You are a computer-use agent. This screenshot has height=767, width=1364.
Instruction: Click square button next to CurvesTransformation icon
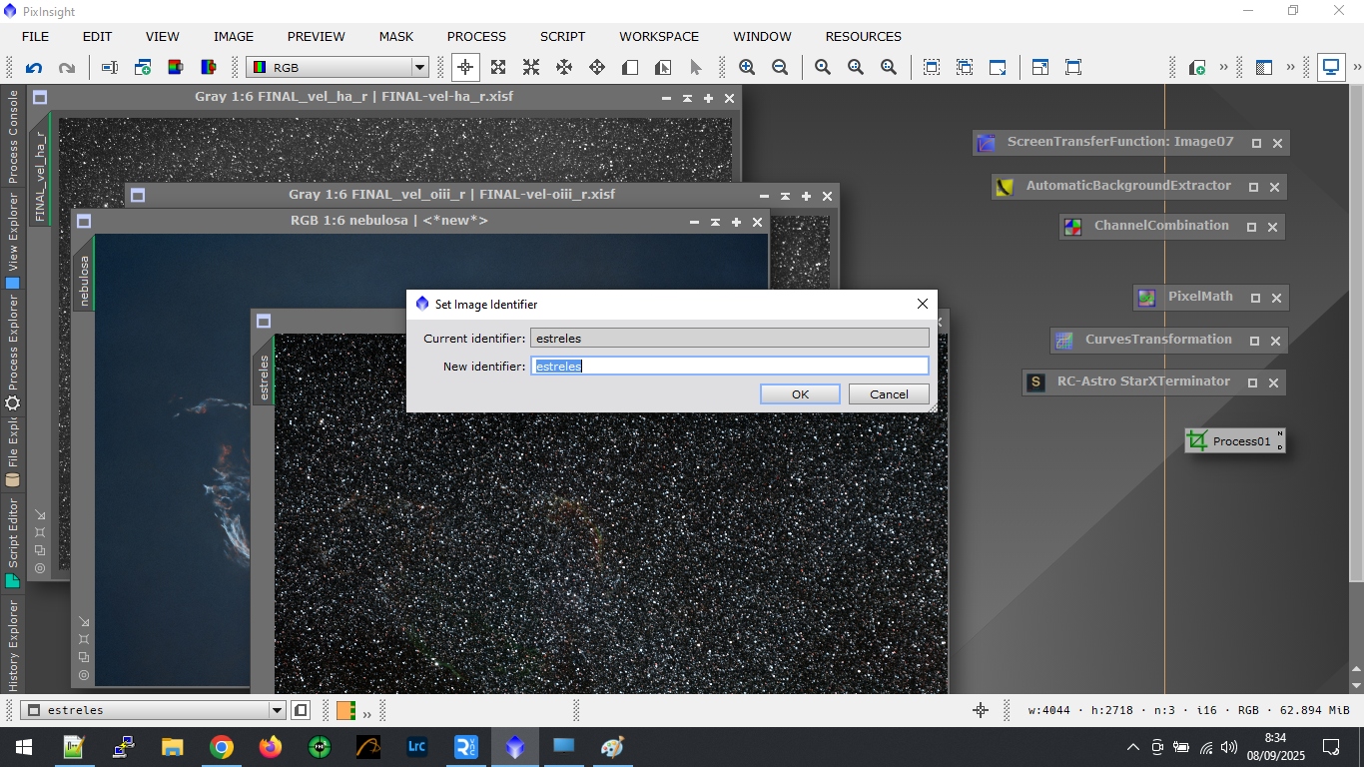1254,341
